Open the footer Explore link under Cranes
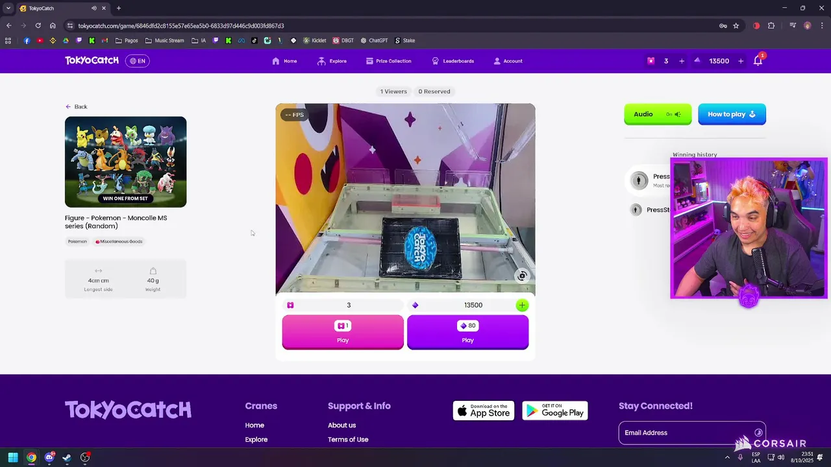The width and height of the screenshot is (831, 467). click(256, 440)
